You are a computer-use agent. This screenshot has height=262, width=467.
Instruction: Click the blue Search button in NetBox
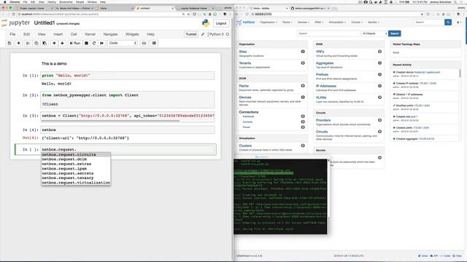(394, 33)
